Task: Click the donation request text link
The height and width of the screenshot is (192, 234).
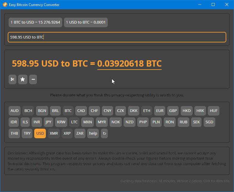Action: tap(117, 95)
